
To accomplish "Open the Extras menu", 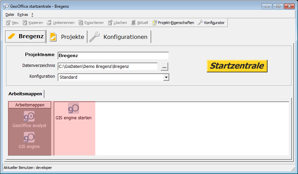I will click(23, 15).
